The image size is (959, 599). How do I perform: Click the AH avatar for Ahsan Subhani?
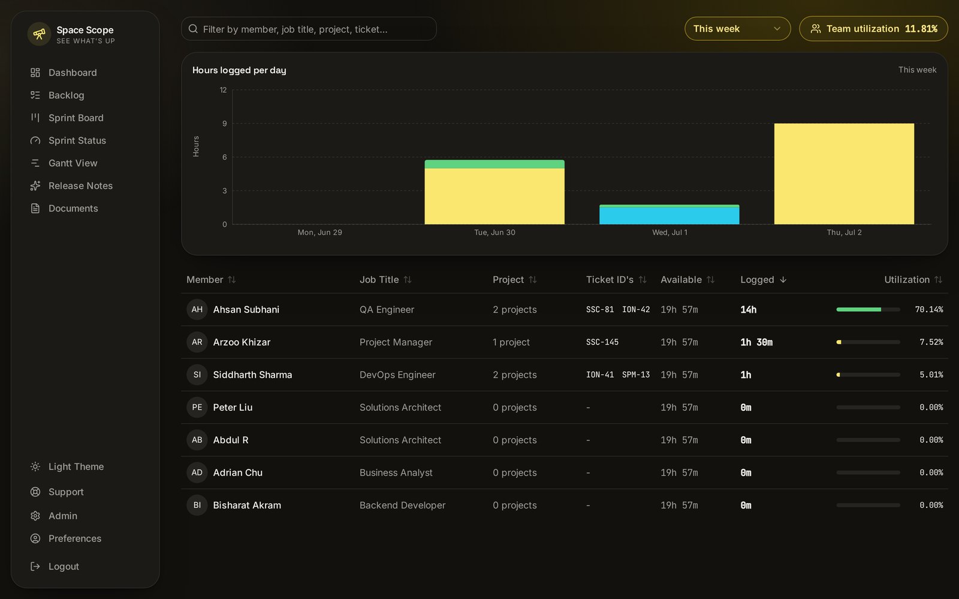click(x=197, y=310)
